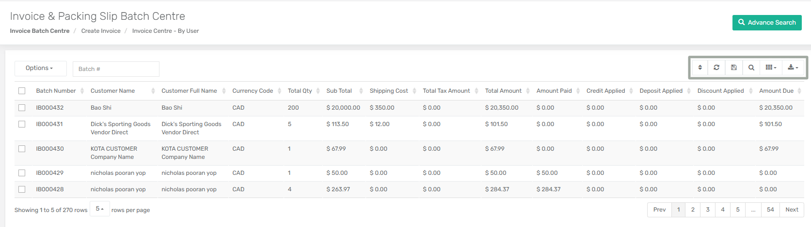Open Invoice Centre - By User link
811x227 pixels.
pos(165,31)
